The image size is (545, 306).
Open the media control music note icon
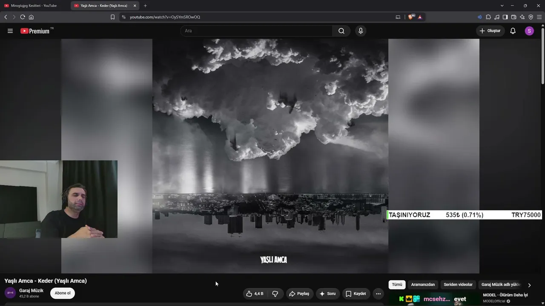point(497,17)
